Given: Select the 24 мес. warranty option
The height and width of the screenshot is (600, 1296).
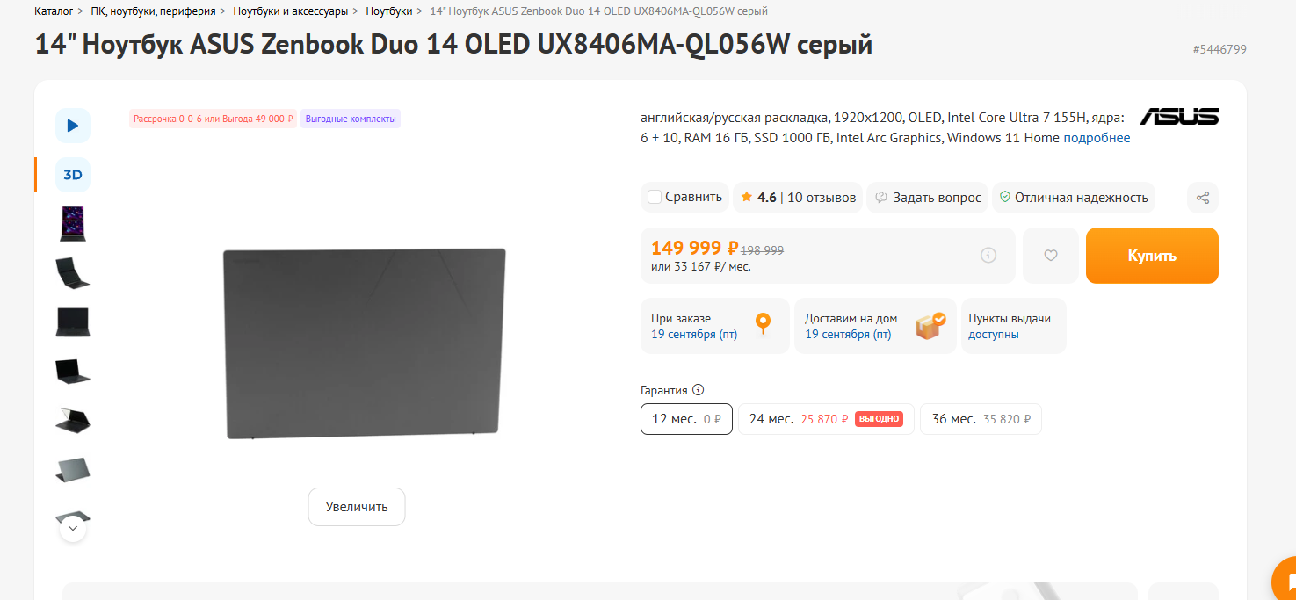Looking at the screenshot, I should (x=826, y=419).
